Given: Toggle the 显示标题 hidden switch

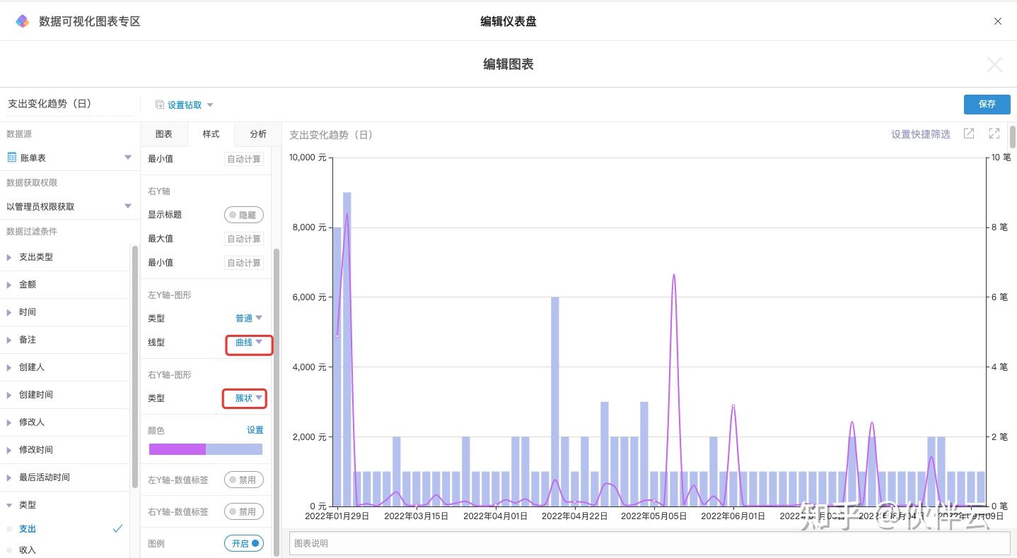Looking at the screenshot, I should coord(244,215).
